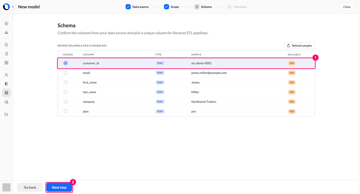Click the user avatar at bottom-left

tap(6, 187)
